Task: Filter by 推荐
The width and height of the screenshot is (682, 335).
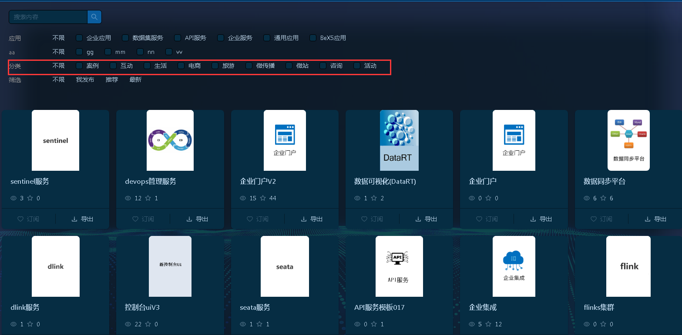Action: click(x=112, y=80)
